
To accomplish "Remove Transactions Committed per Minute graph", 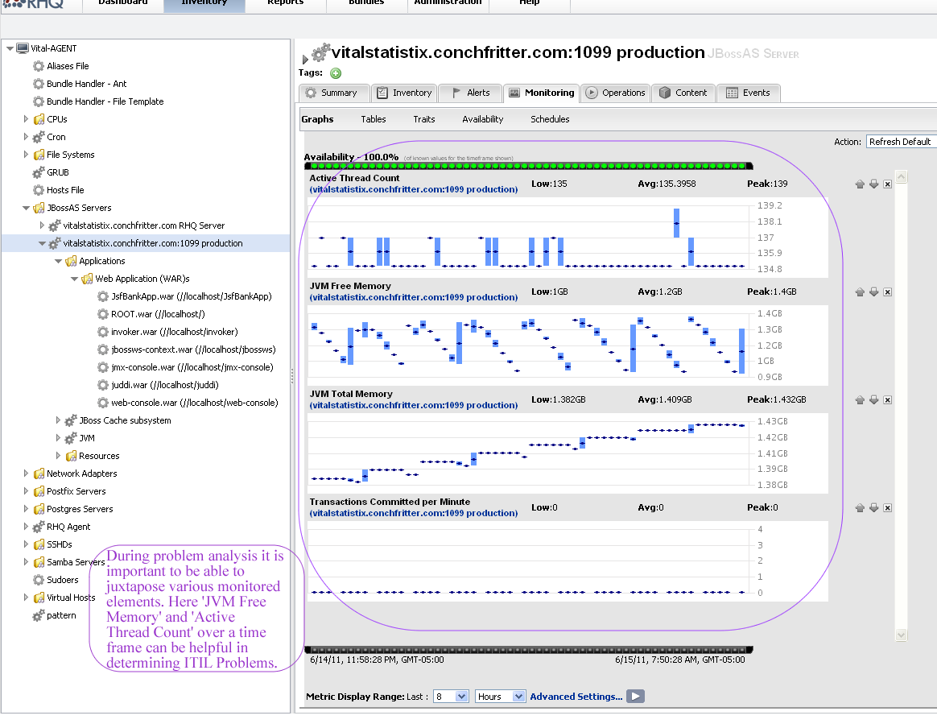I will (x=887, y=507).
